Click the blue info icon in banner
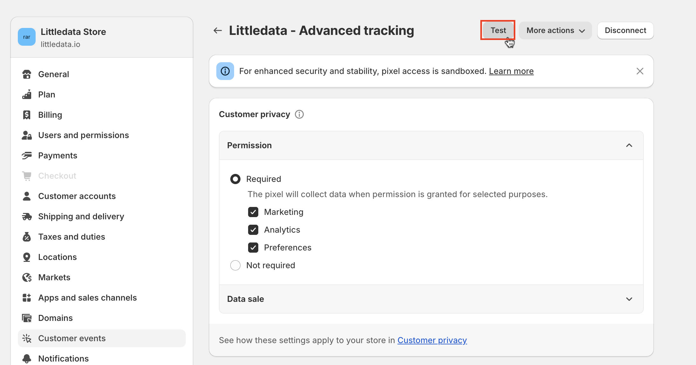This screenshot has height=365, width=696. click(225, 71)
